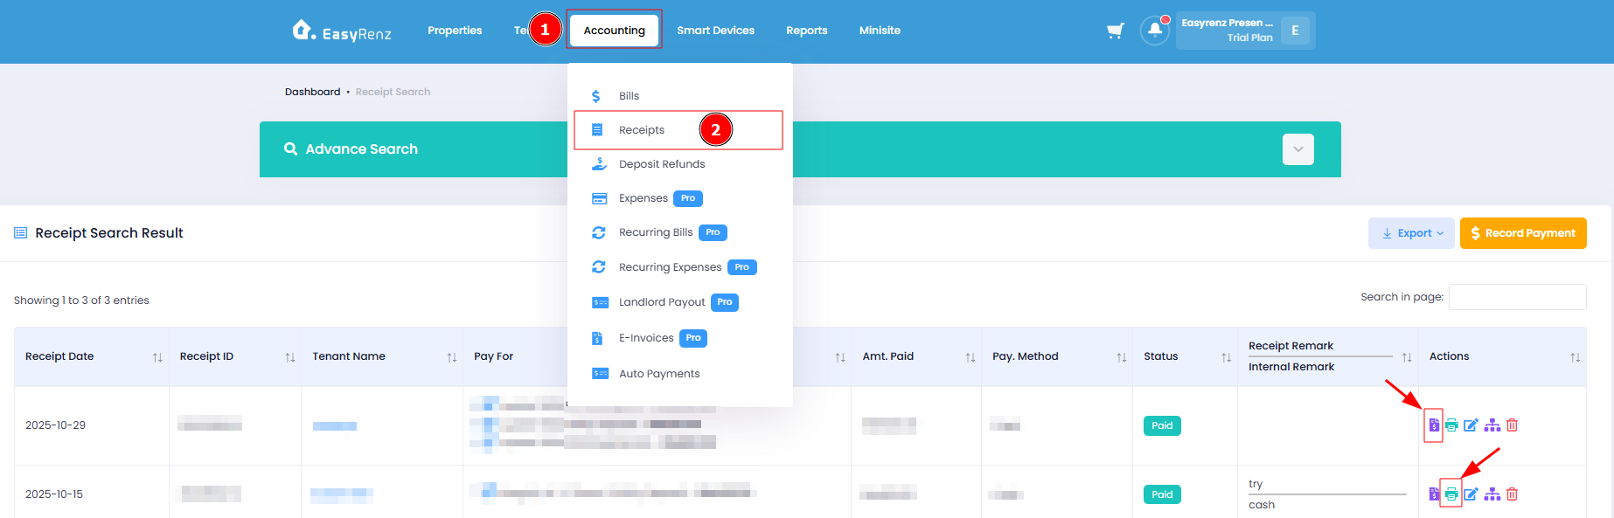Click receipt document icon for 2025-10-29 row
Viewport: 1614px width, 518px height.
pyautogui.click(x=1434, y=425)
